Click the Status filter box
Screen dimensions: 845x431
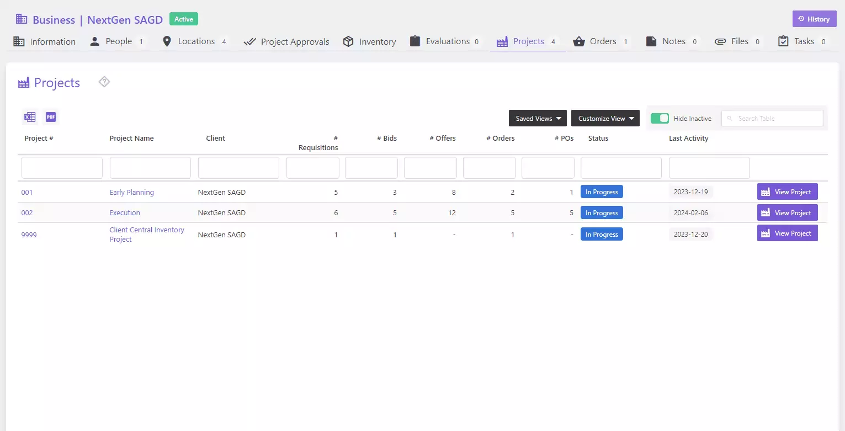pyautogui.click(x=621, y=168)
